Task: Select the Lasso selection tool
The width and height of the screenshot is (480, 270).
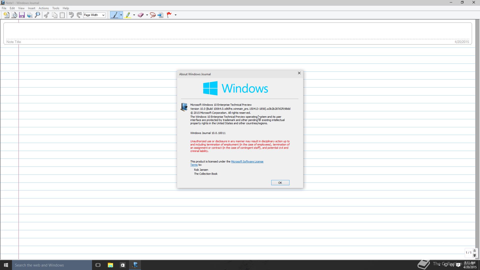Action: point(153,15)
